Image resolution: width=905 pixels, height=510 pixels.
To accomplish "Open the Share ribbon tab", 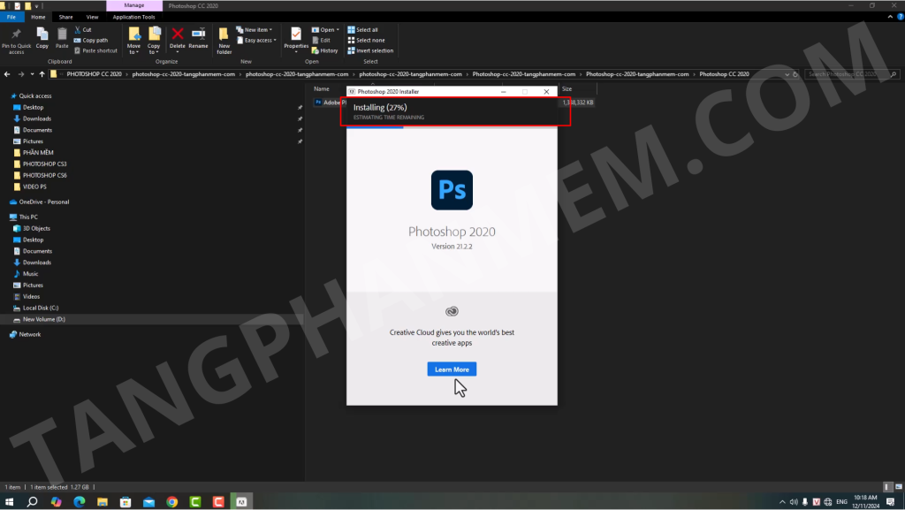I will pyautogui.click(x=65, y=17).
